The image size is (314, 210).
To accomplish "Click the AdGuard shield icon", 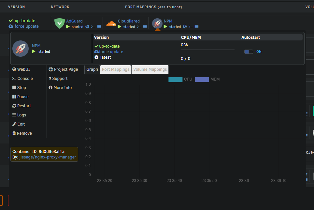I will (x=60, y=23).
